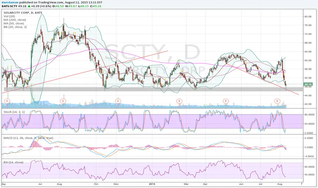Select the MA (50, close) indicator label
The image size is (318, 188).
click(x=14, y=23)
